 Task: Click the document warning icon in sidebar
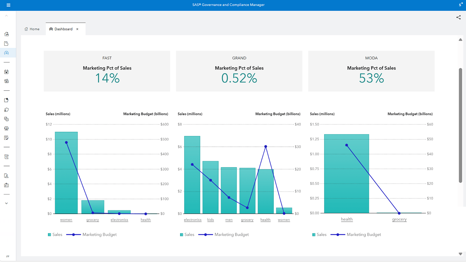coord(6,176)
